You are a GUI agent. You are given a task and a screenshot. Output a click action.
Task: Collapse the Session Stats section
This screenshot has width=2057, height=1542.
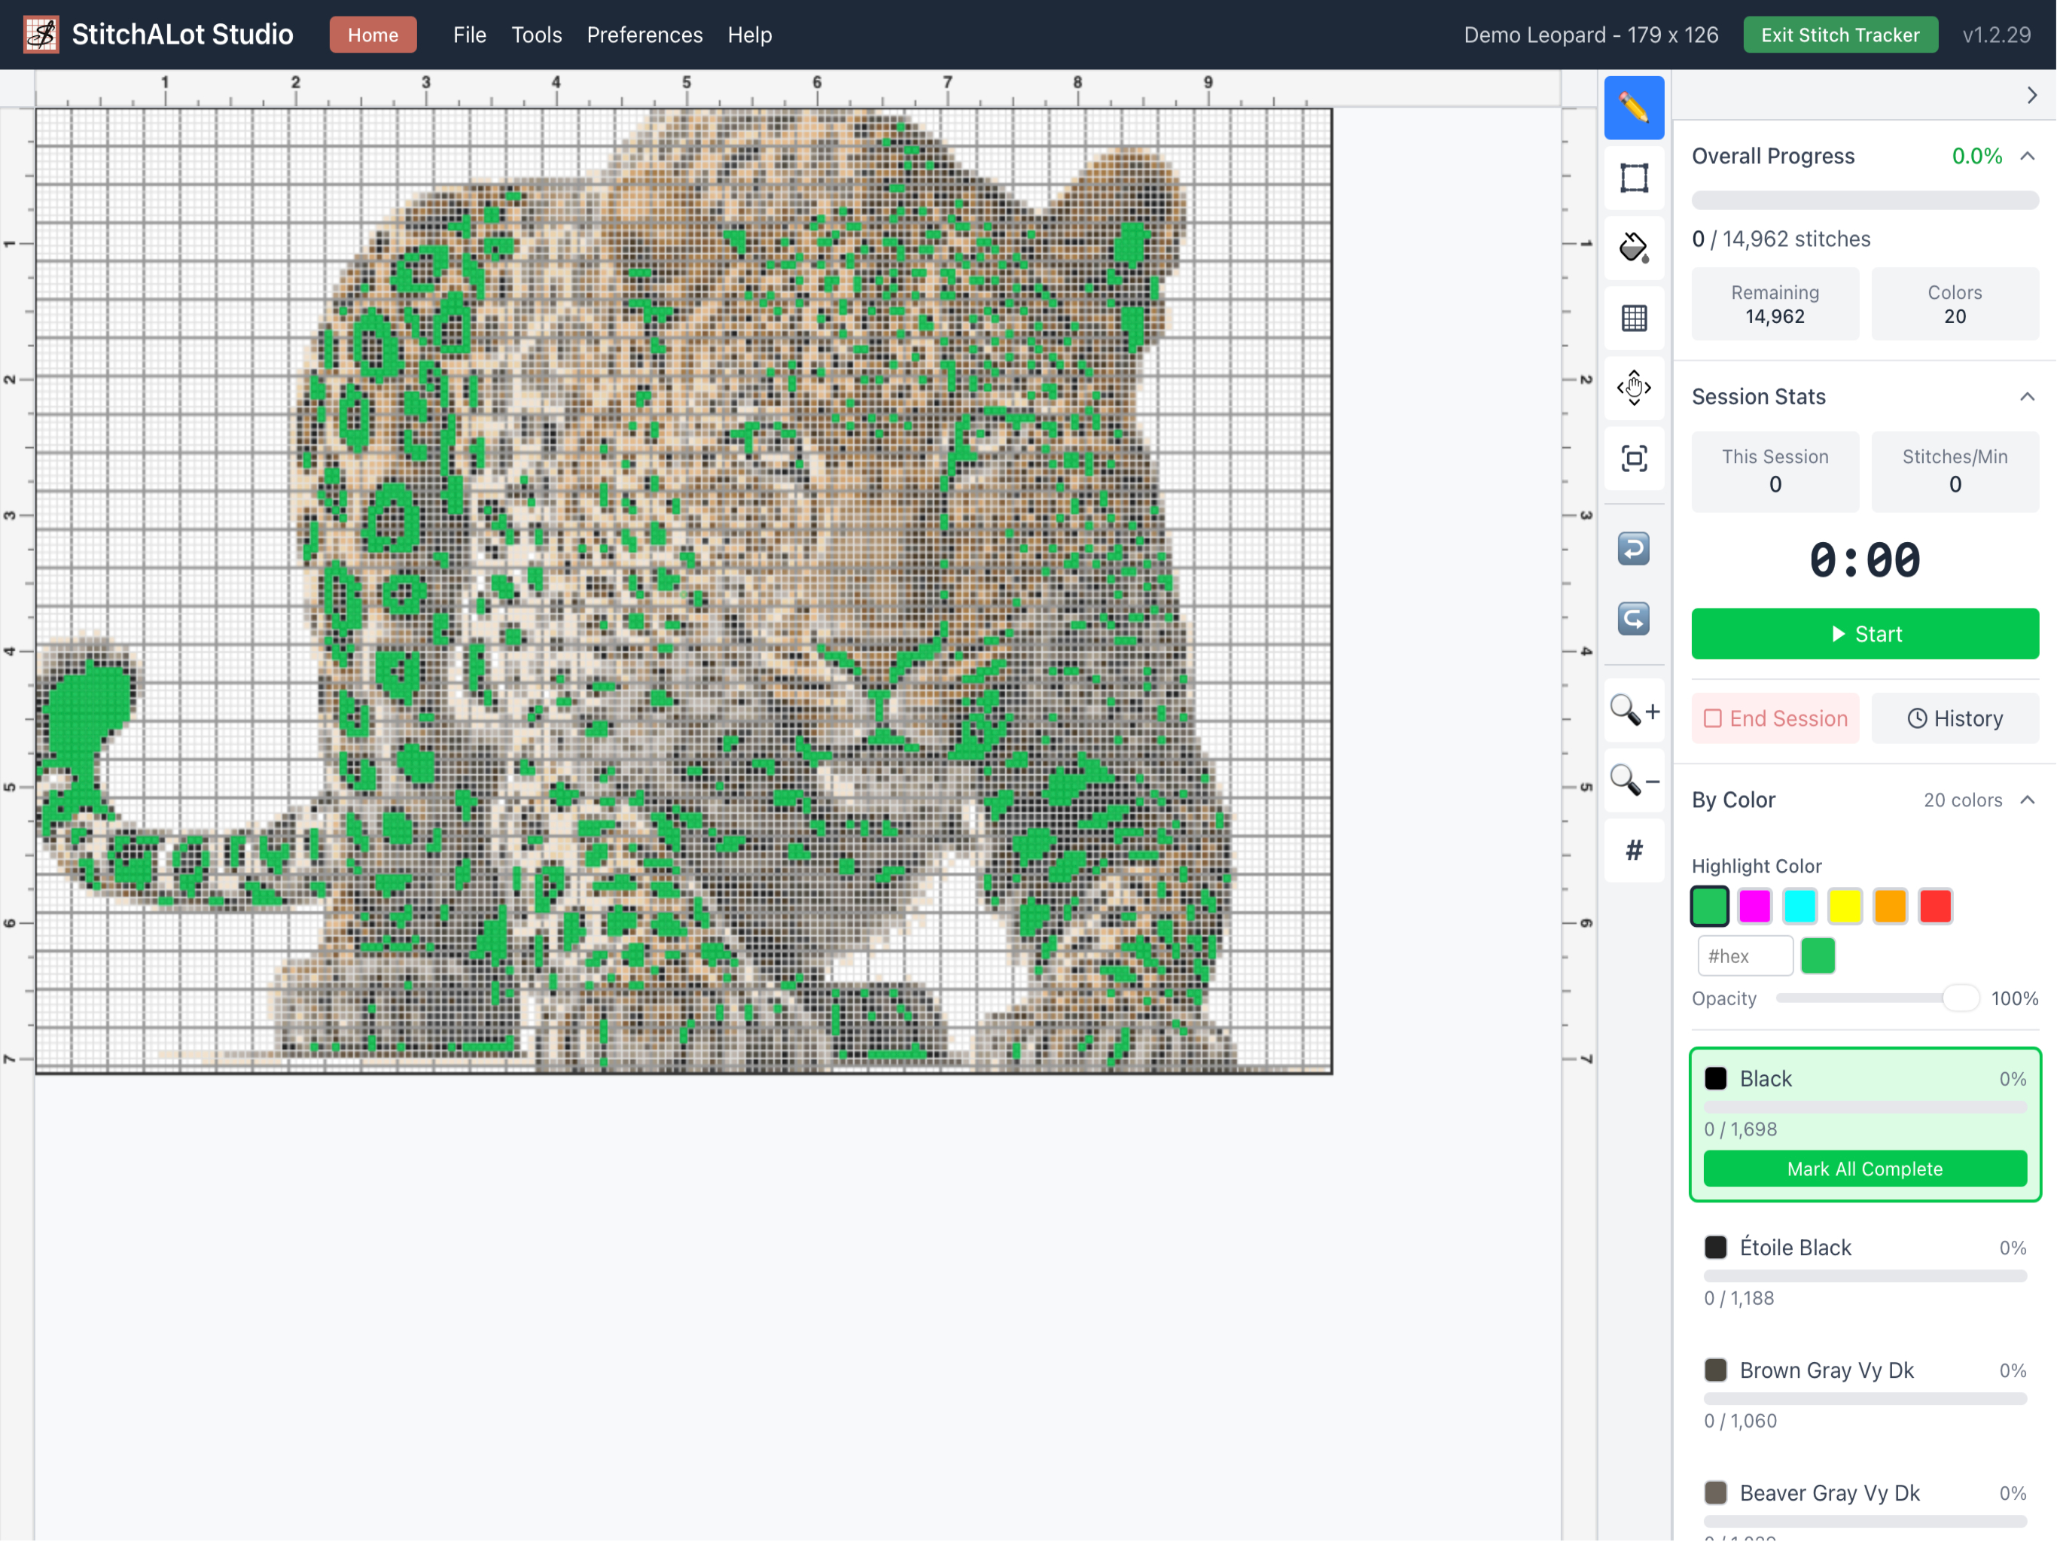pos(2027,397)
